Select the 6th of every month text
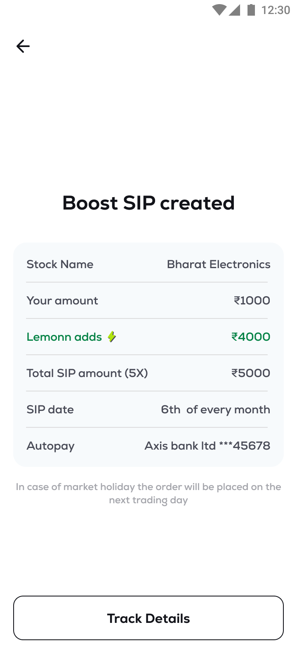This screenshot has width=297, height=660. (x=215, y=410)
